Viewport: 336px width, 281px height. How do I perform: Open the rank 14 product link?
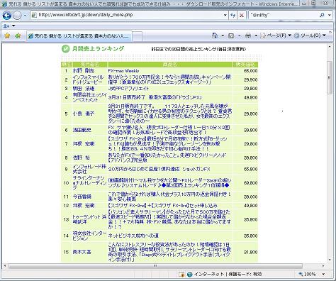(133, 236)
